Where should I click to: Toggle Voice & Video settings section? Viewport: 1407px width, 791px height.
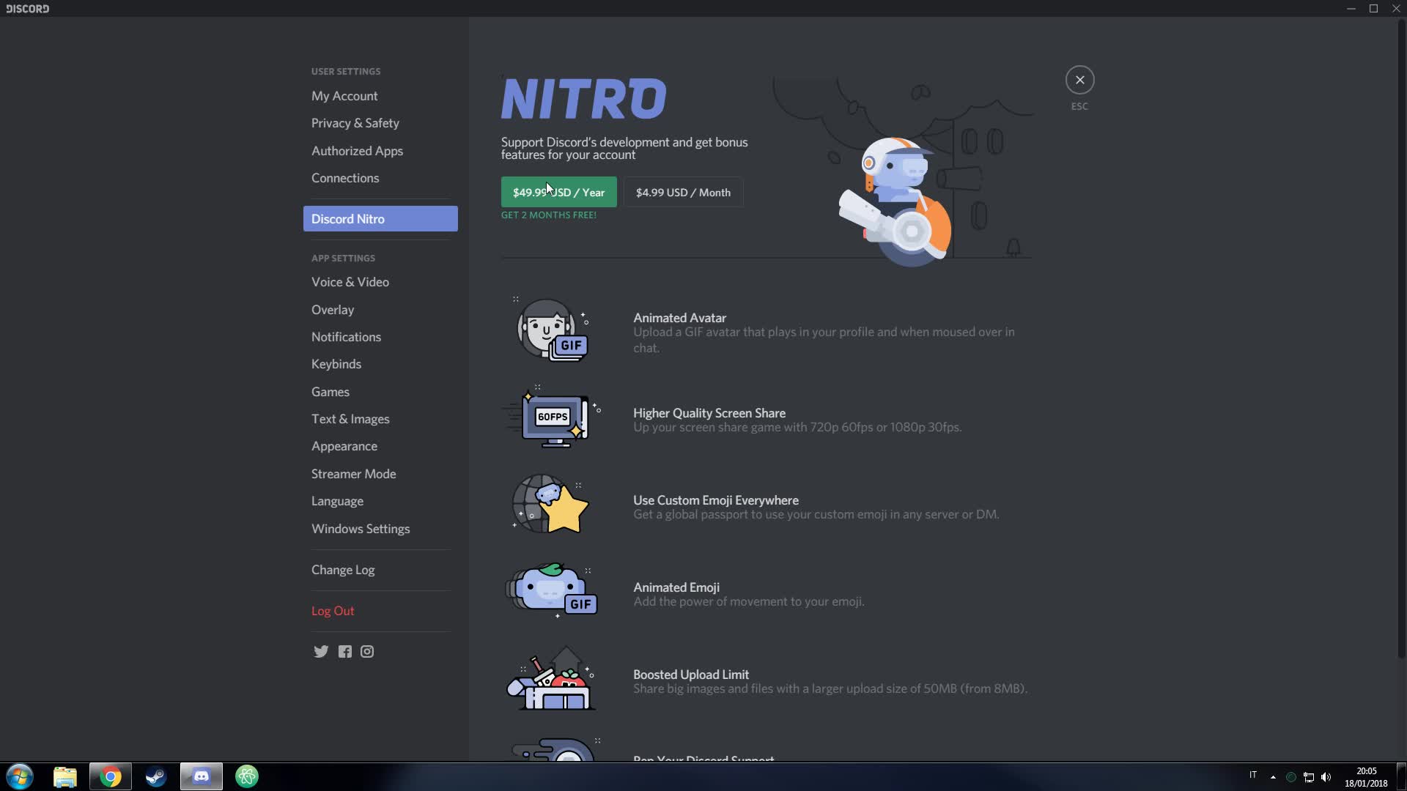point(350,281)
